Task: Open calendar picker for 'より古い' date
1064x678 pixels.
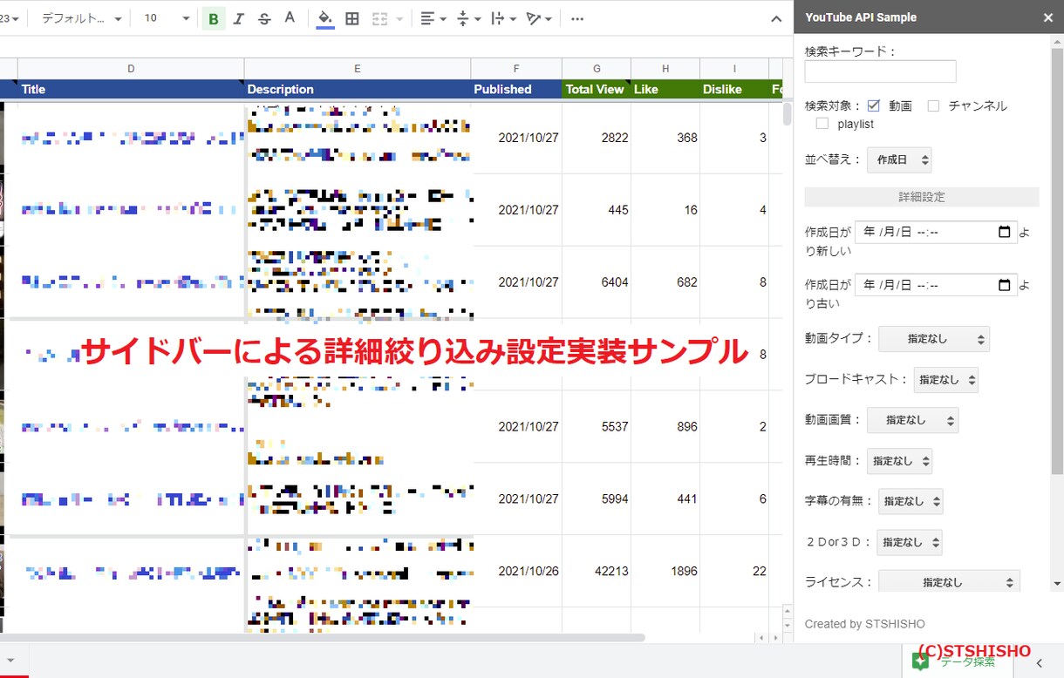Action: [1005, 285]
